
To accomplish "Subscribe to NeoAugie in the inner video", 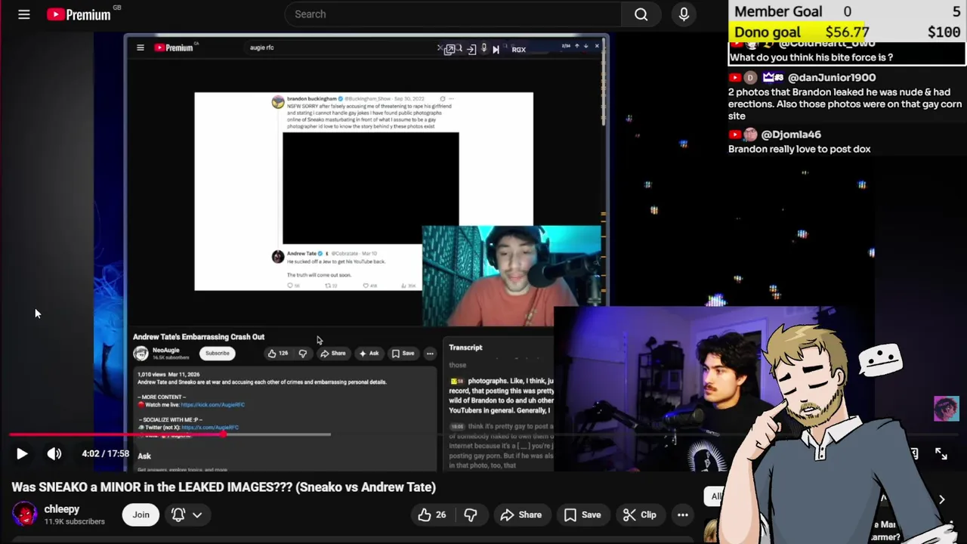I will pos(217,353).
